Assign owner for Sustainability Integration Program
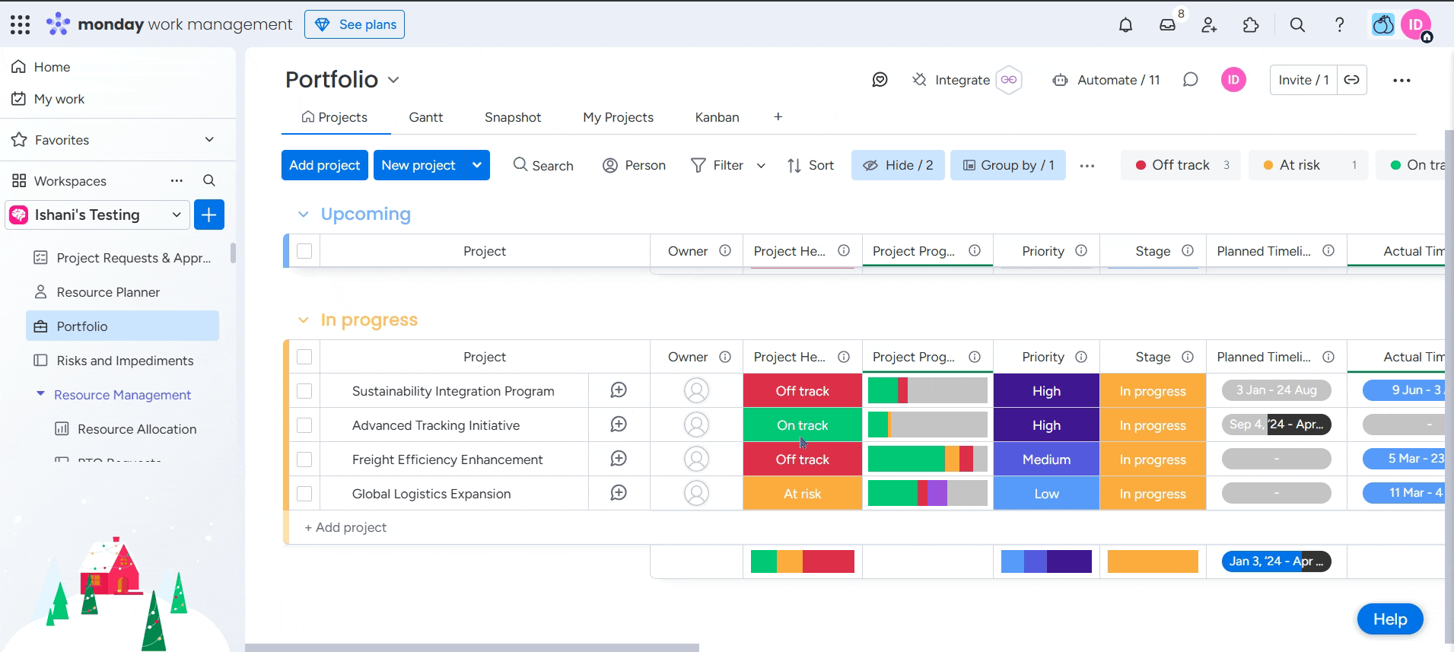The width and height of the screenshot is (1454, 652). click(x=696, y=390)
